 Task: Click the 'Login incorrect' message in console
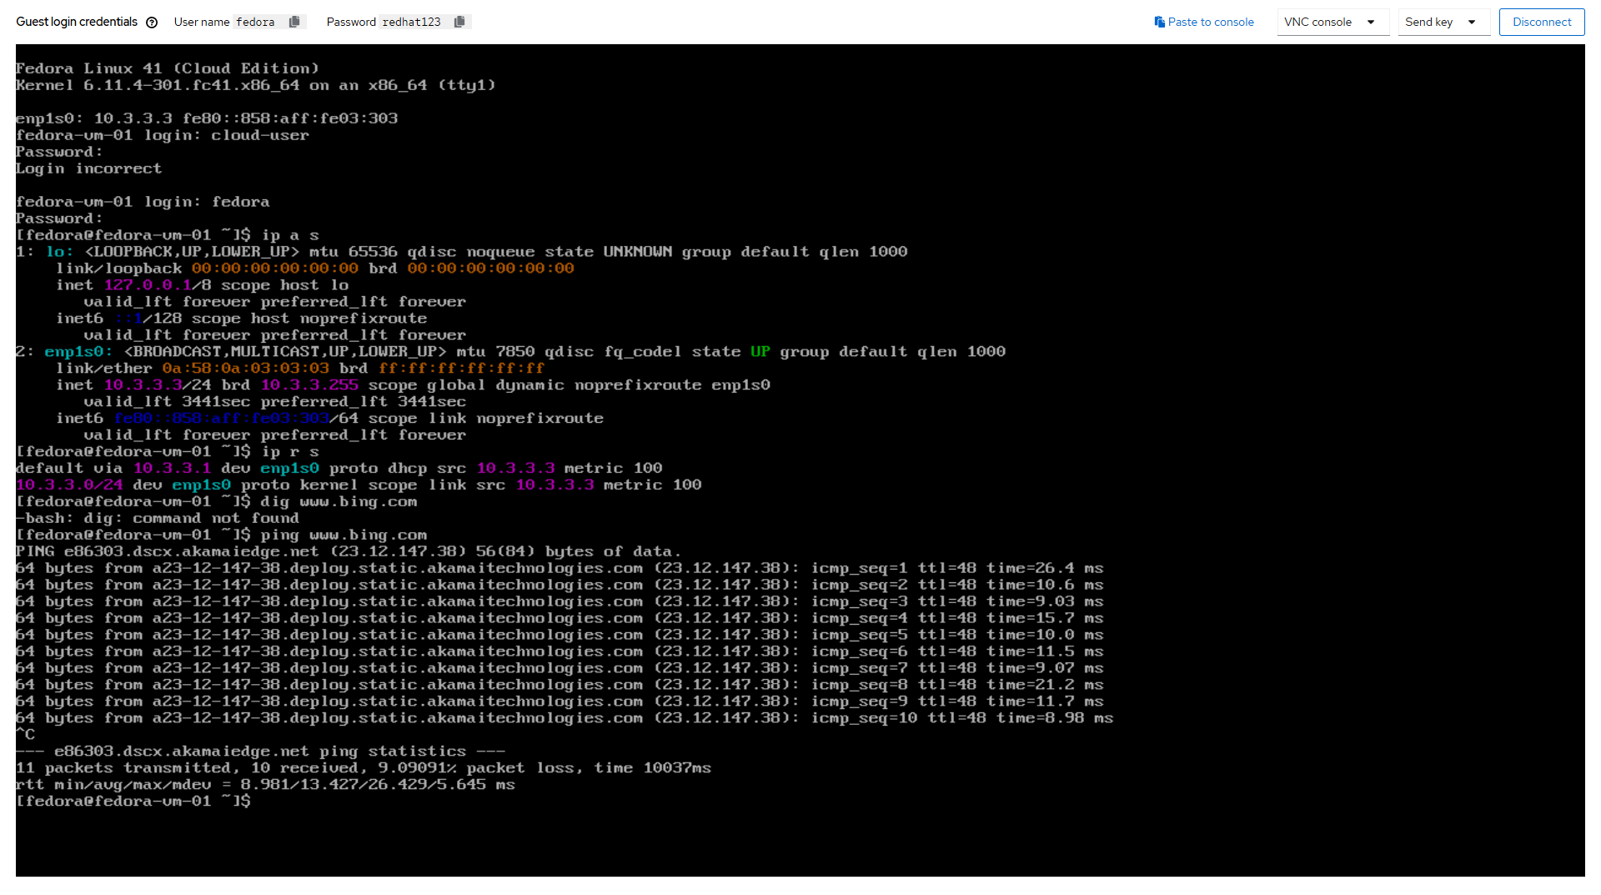point(88,168)
